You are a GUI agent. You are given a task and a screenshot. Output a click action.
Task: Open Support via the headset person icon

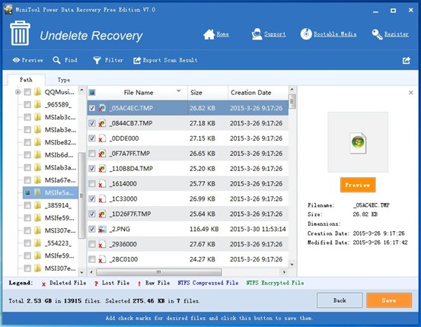[257, 34]
